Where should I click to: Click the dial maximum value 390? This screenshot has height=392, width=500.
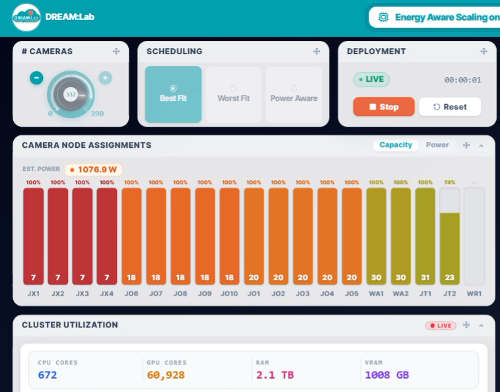click(97, 114)
